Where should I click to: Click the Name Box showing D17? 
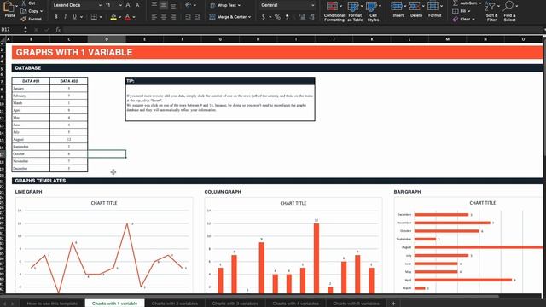(x=11, y=30)
